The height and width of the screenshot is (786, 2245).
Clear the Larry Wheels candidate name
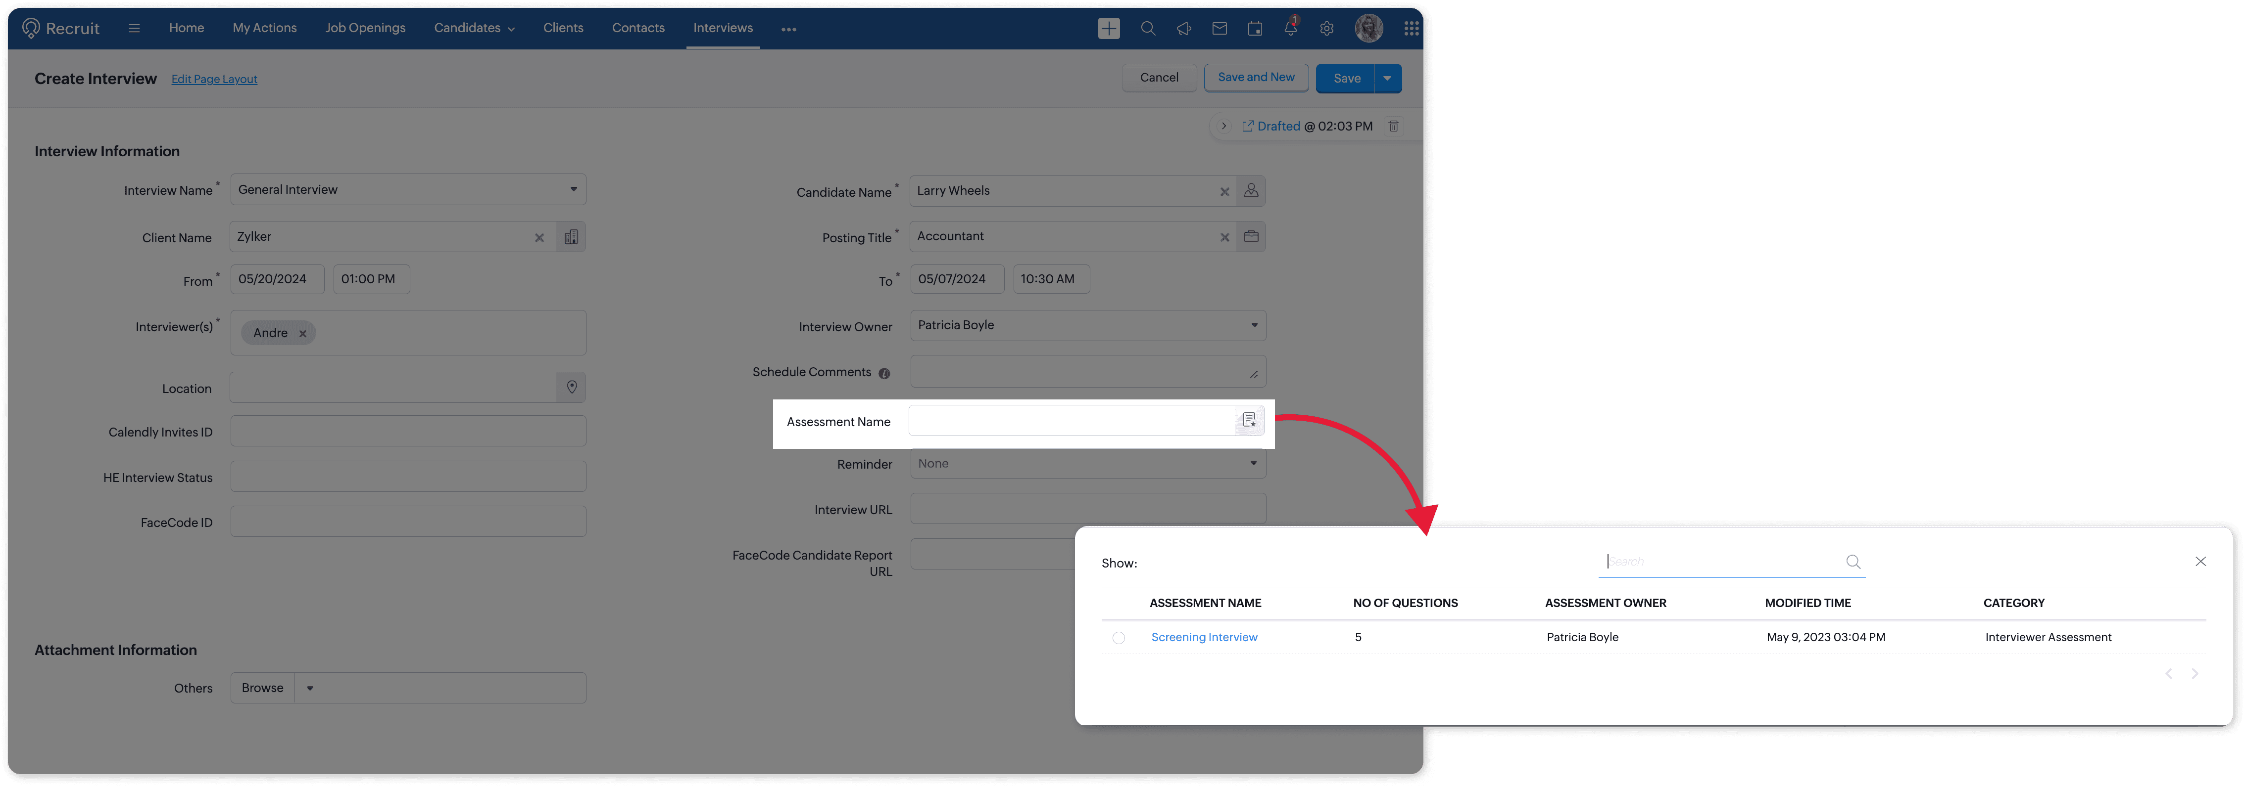1224,191
